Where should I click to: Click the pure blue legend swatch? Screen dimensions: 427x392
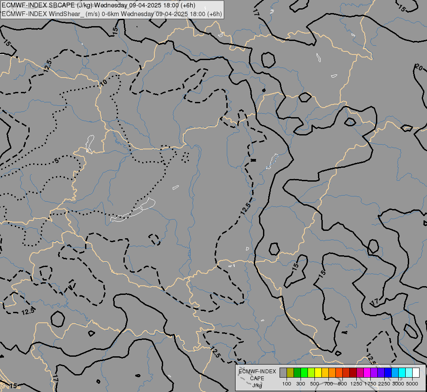pyautogui.click(x=388, y=372)
